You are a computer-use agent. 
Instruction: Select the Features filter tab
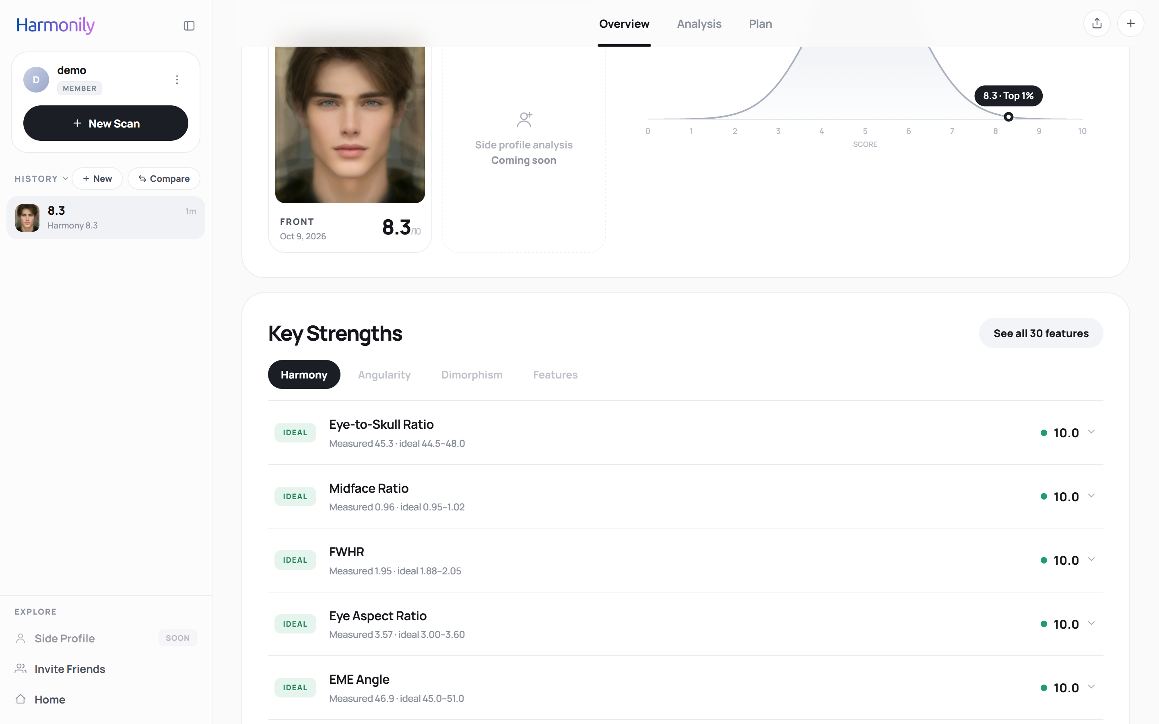click(555, 374)
